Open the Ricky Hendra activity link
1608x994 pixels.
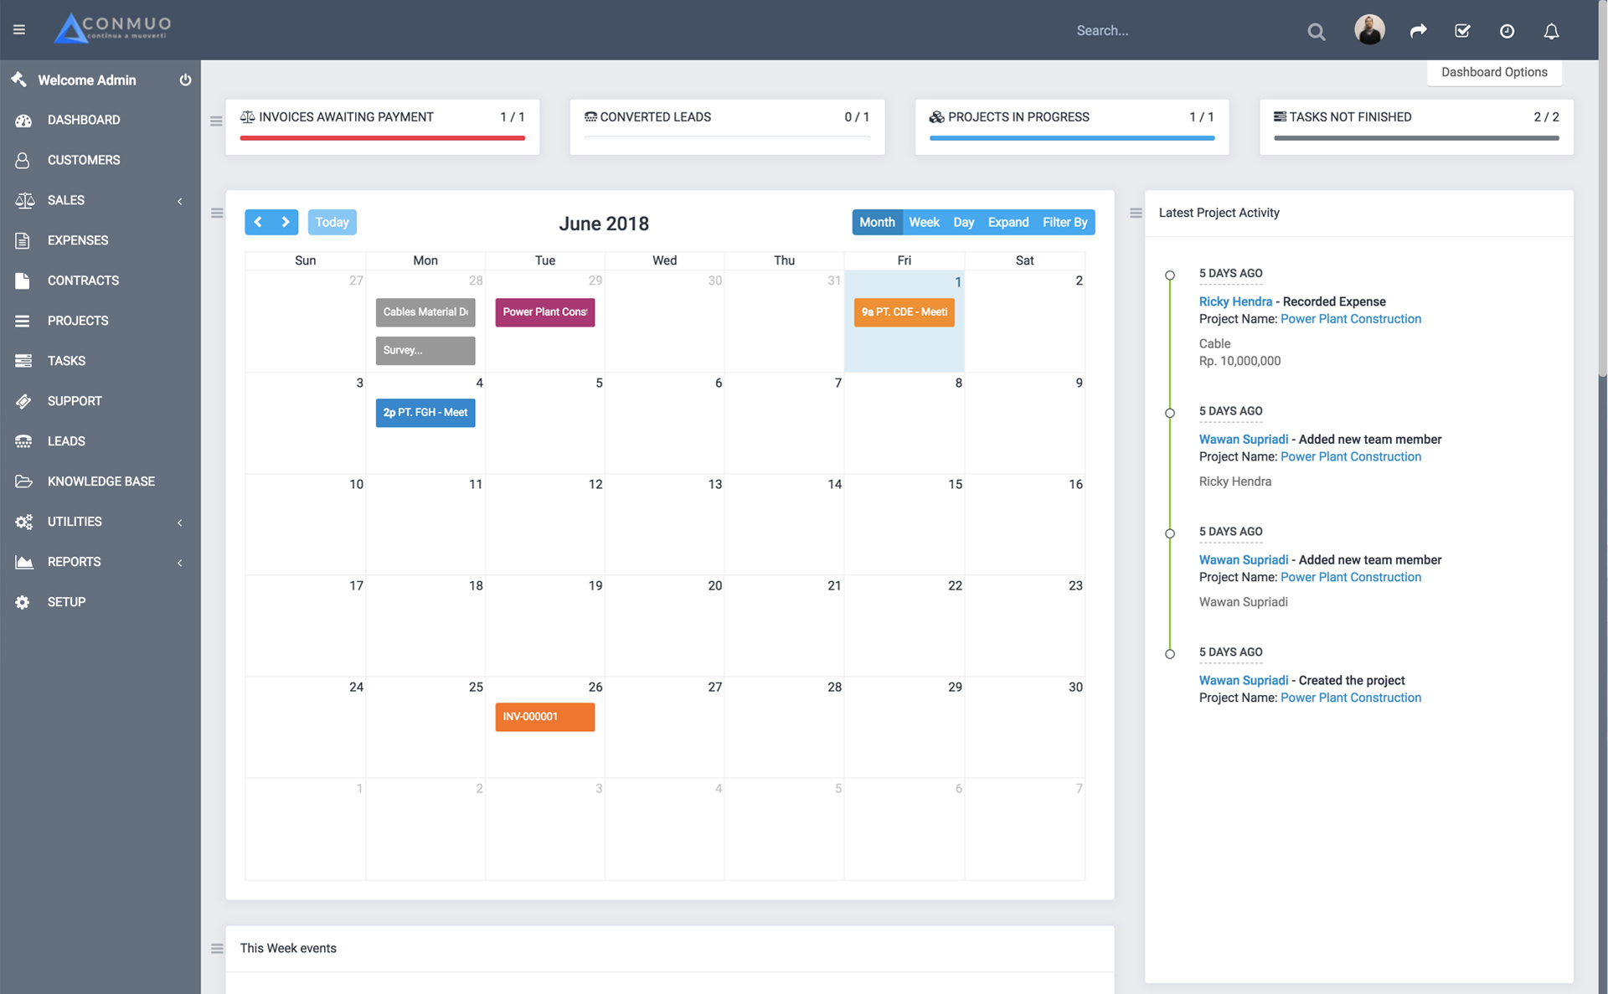1234,301
